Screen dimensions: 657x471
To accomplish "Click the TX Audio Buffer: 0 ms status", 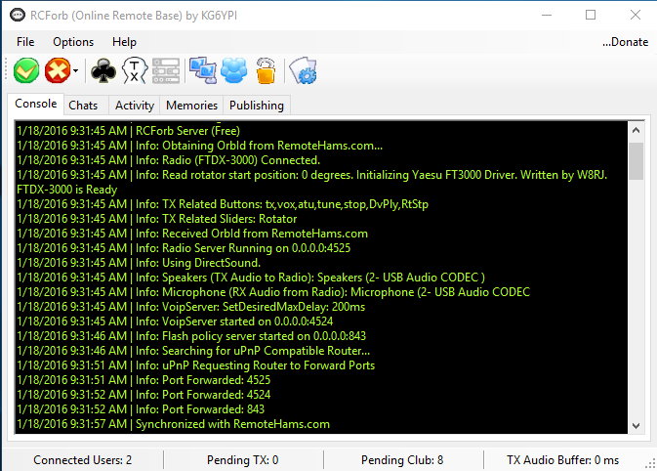I will (x=562, y=460).
